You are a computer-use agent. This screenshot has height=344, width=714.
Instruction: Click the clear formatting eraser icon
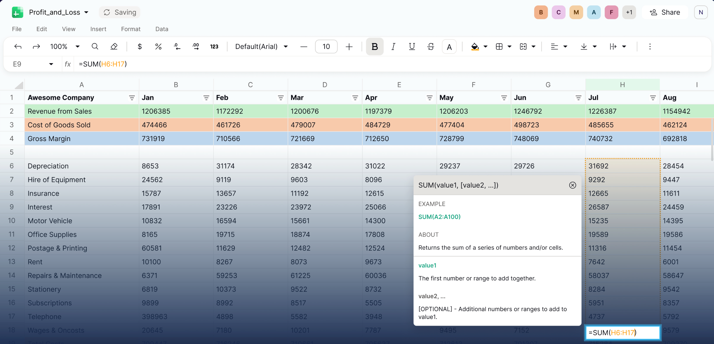click(114, 46)
